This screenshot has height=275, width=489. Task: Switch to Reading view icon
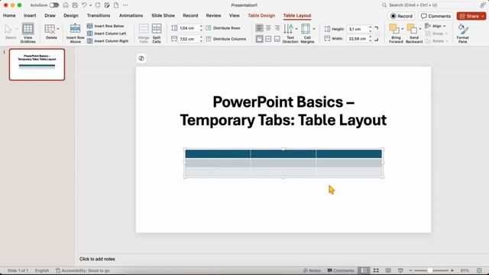[x=388, y=270]
